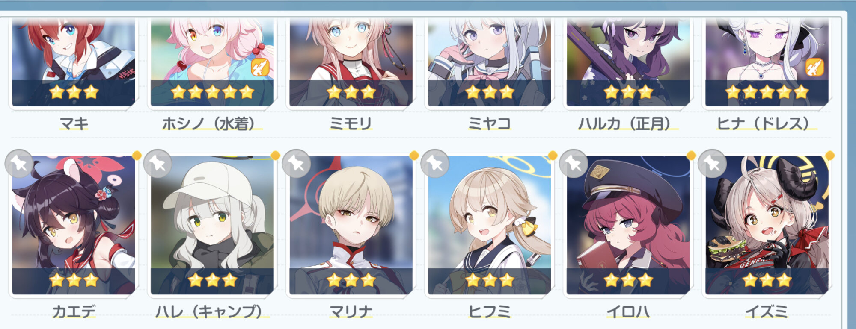Click the orange dot marker on イズミ's card
The height and width of the screenshot is (329, 856).
pyautogui.click(x=830, y=156)
